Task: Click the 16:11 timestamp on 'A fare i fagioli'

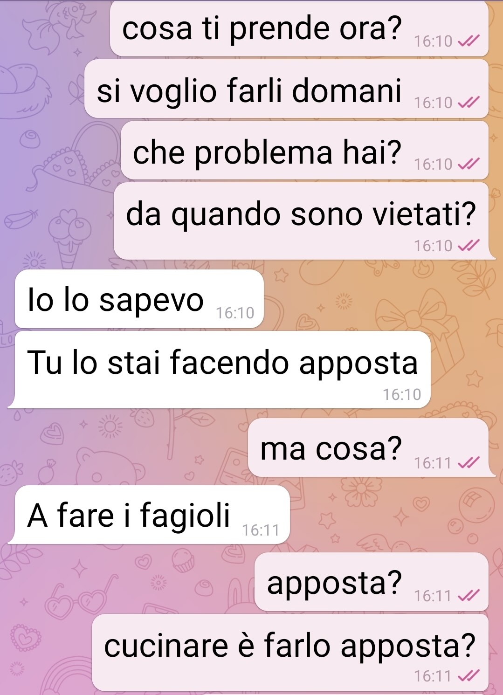Action: coord(261,530)
